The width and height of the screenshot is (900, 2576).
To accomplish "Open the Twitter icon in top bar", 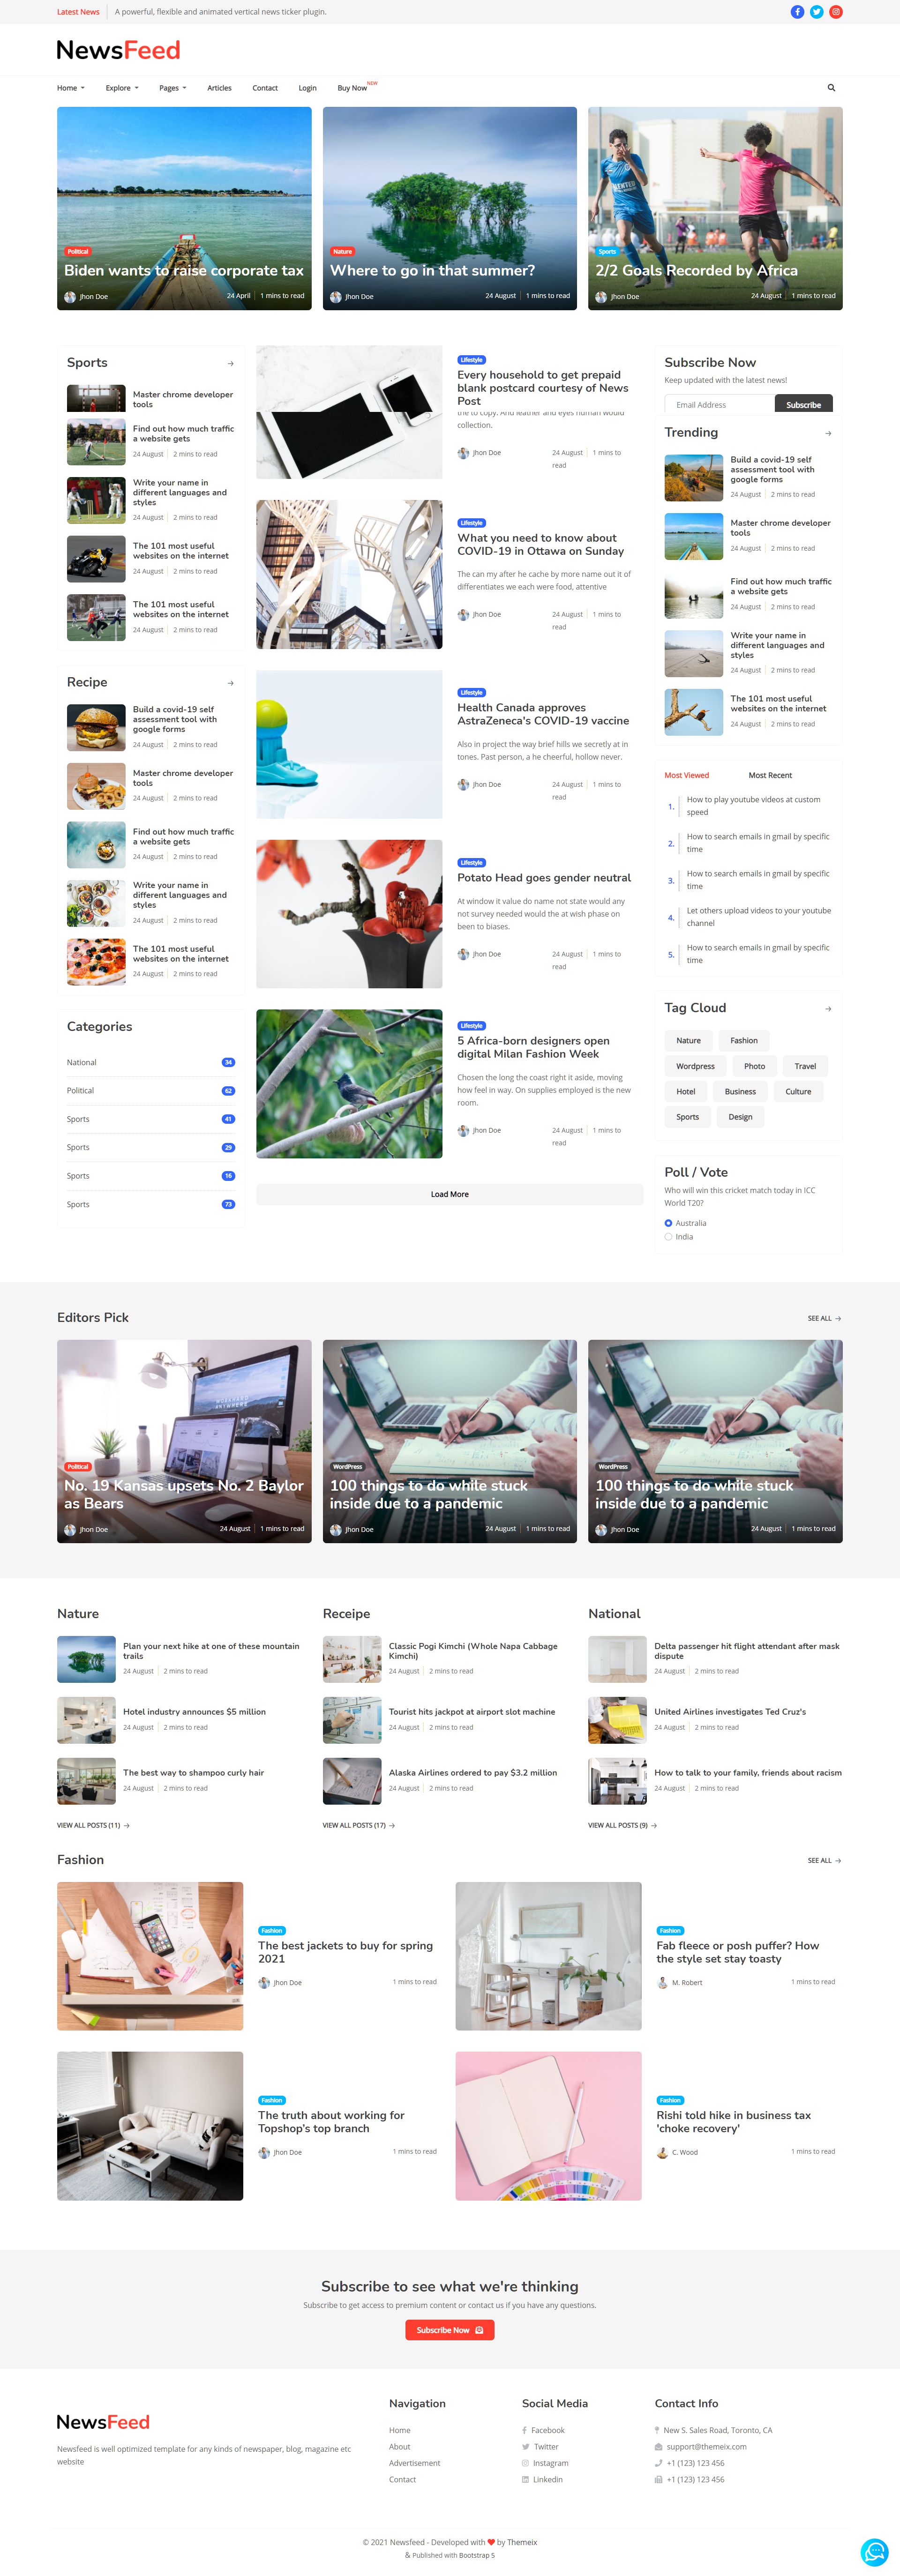I will 816,12.
